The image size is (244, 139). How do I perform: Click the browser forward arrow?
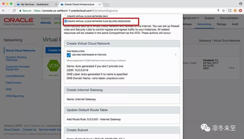tap(9, 10)
